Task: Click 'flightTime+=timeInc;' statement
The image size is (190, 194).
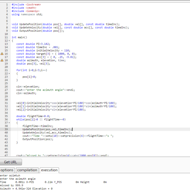Action: point(38,126)
